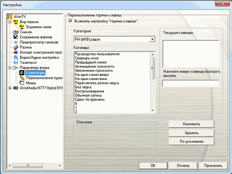
Task: Select Переключить режим звука command
Action: pyautogui.click(x=97, y=83)
